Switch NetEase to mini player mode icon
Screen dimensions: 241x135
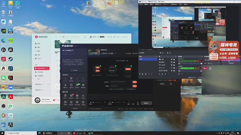118,37
